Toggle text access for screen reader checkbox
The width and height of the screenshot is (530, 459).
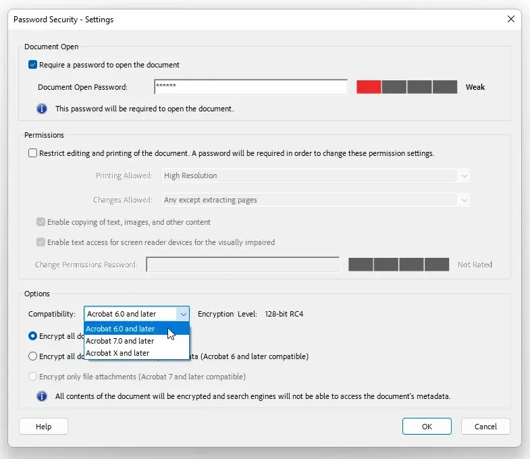41,242
